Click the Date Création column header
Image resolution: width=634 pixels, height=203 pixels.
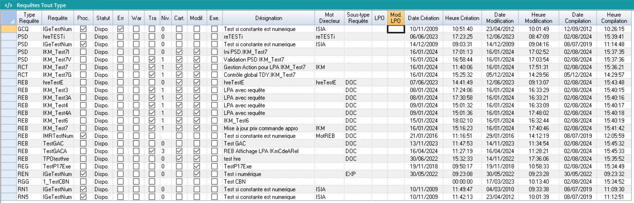pyautogui.click(x=423, y=18)
